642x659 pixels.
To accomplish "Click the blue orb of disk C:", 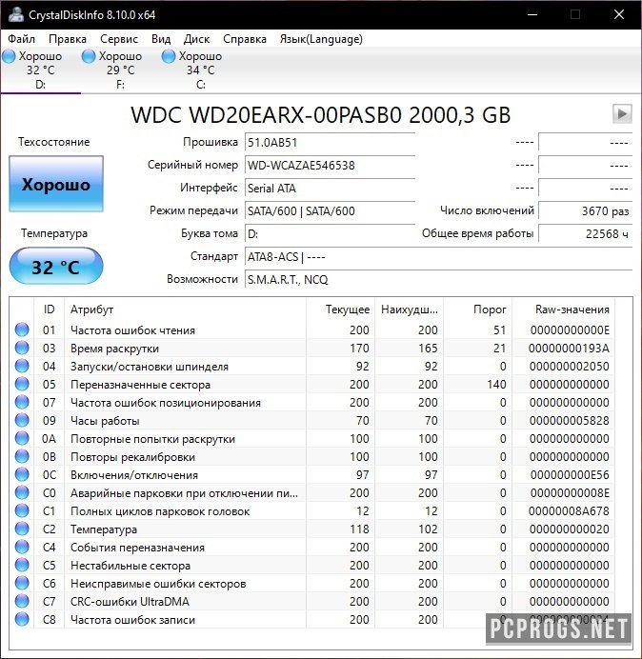I will (169, 56).
